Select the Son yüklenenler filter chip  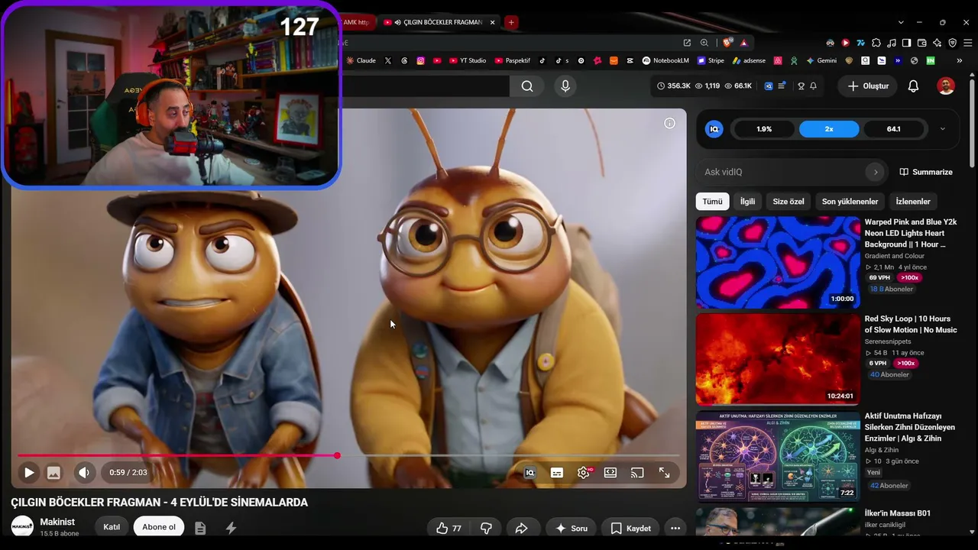850,202
